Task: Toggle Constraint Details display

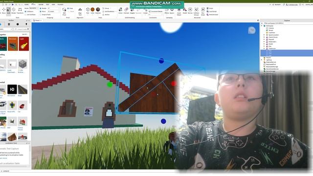Action: click(x=156, y=11)
